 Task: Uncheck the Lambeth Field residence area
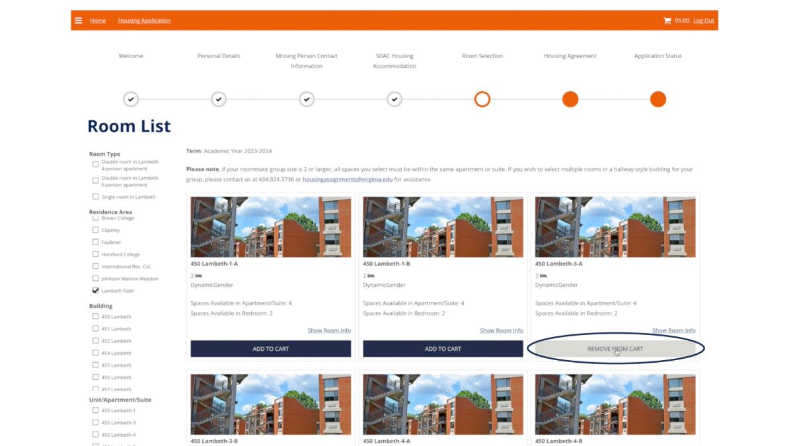96,291
